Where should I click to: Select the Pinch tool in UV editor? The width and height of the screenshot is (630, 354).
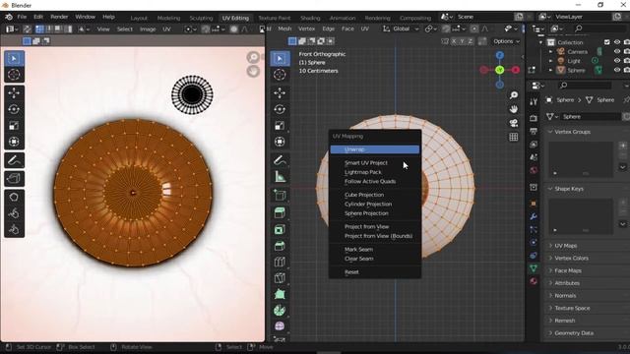tap(14, 229)
